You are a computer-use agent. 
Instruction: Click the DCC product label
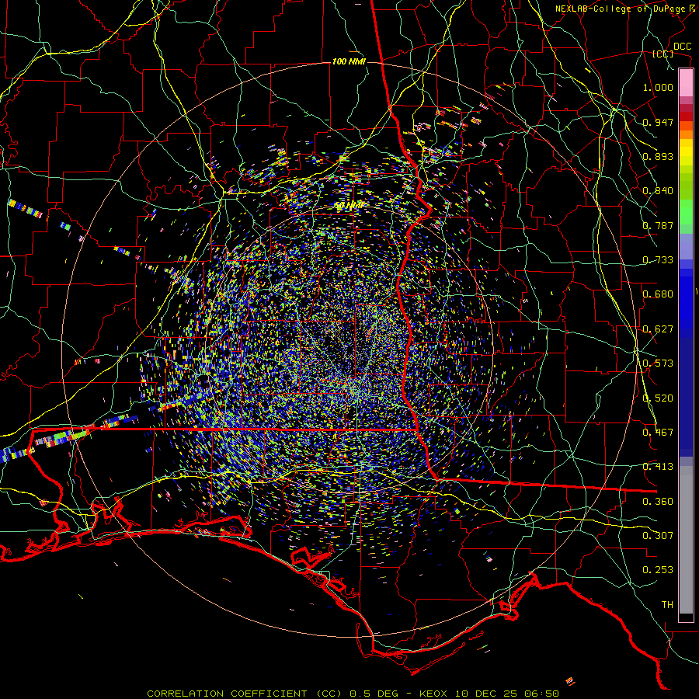point(682,47)
